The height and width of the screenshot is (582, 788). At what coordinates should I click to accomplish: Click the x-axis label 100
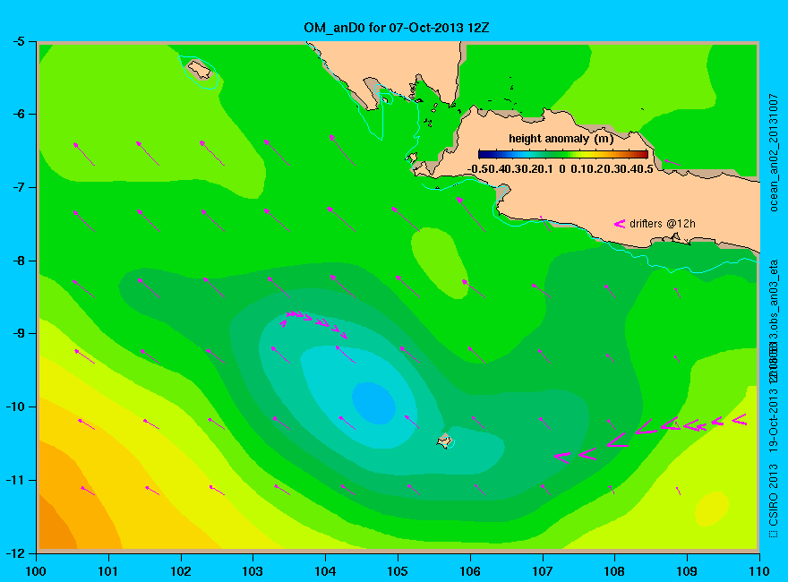(36, 571)
